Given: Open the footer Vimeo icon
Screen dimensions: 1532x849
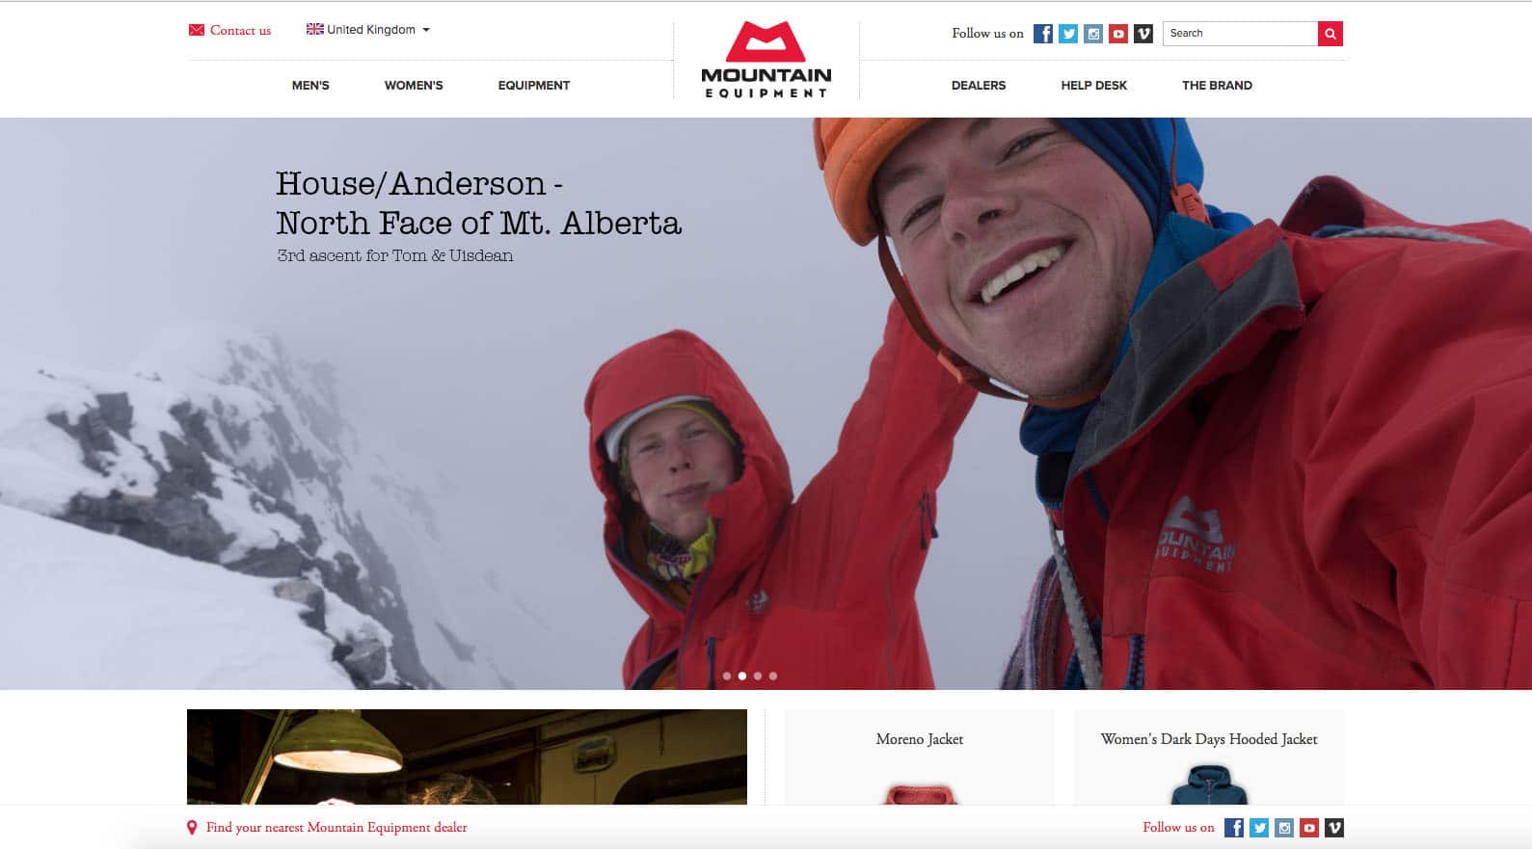Looking at the screenshot, I should point(1334,828).
